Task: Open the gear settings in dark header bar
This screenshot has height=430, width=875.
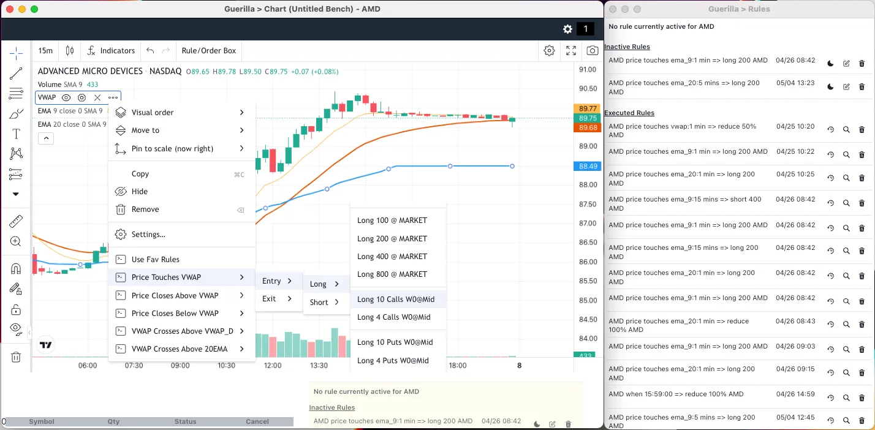Action: click(x=567, y=29)
